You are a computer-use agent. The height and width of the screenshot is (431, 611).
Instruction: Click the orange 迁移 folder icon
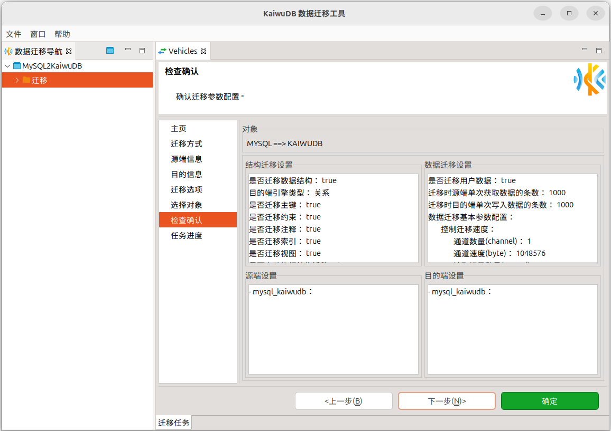click(x=26, y=80)
